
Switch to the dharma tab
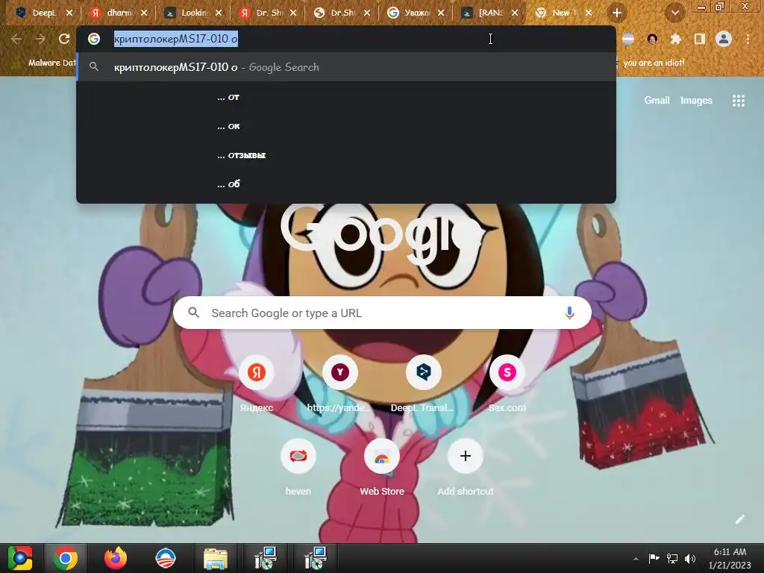pos(119,13)
